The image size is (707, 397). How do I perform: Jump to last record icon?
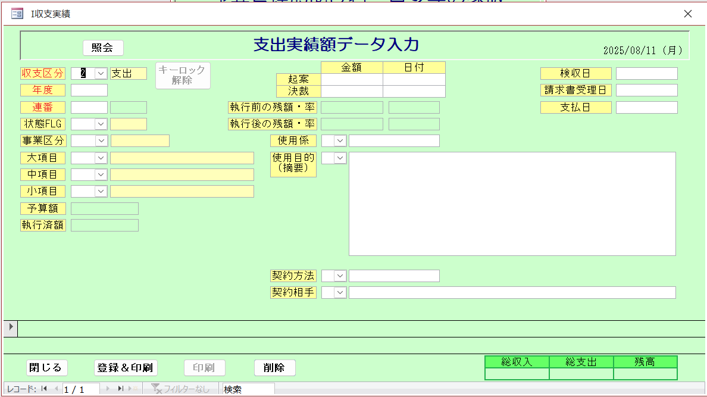coord(121,389)
